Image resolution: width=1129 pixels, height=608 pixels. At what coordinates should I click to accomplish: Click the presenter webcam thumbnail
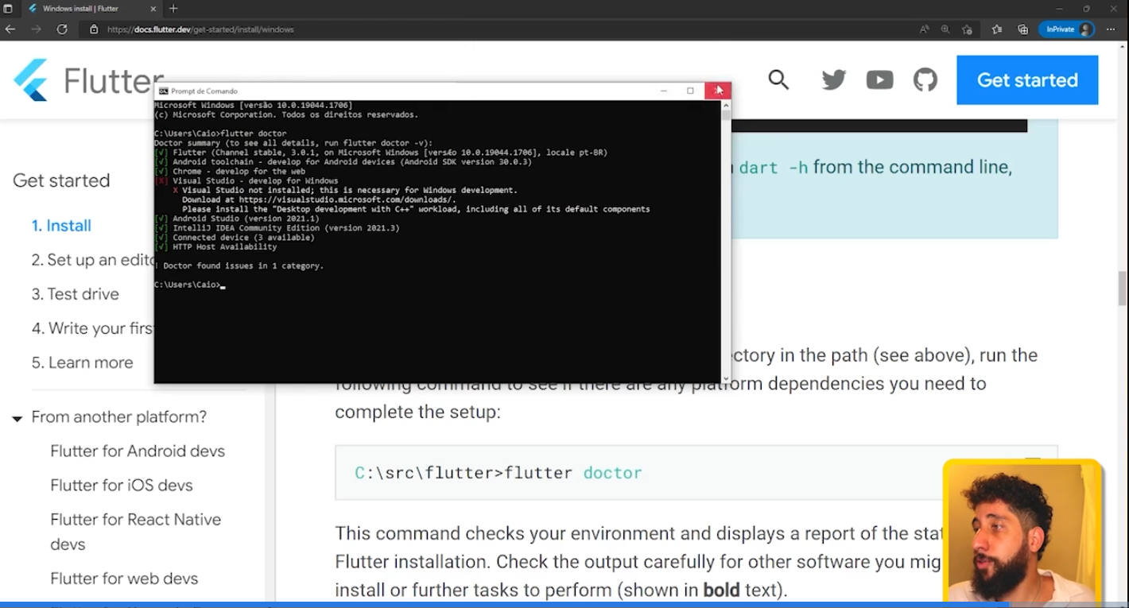[1023, 533]
